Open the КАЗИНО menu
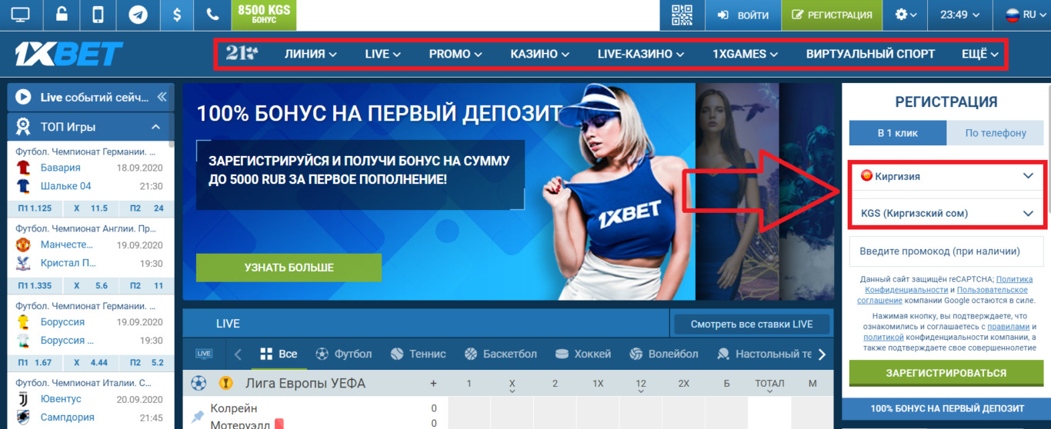Screen dimensions: 1051x429 540,54
